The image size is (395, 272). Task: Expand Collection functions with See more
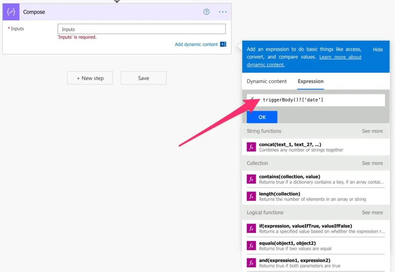[x=372, y=163]
